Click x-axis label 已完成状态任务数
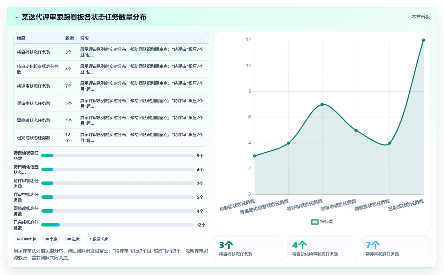The height and width of the screenshot is (275, 444). (406, 205)
